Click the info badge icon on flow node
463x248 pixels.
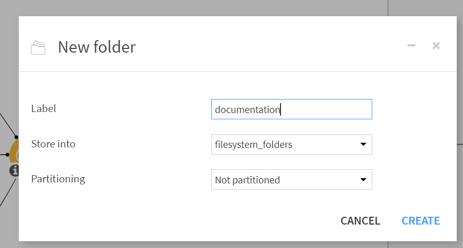pos(14,170)
